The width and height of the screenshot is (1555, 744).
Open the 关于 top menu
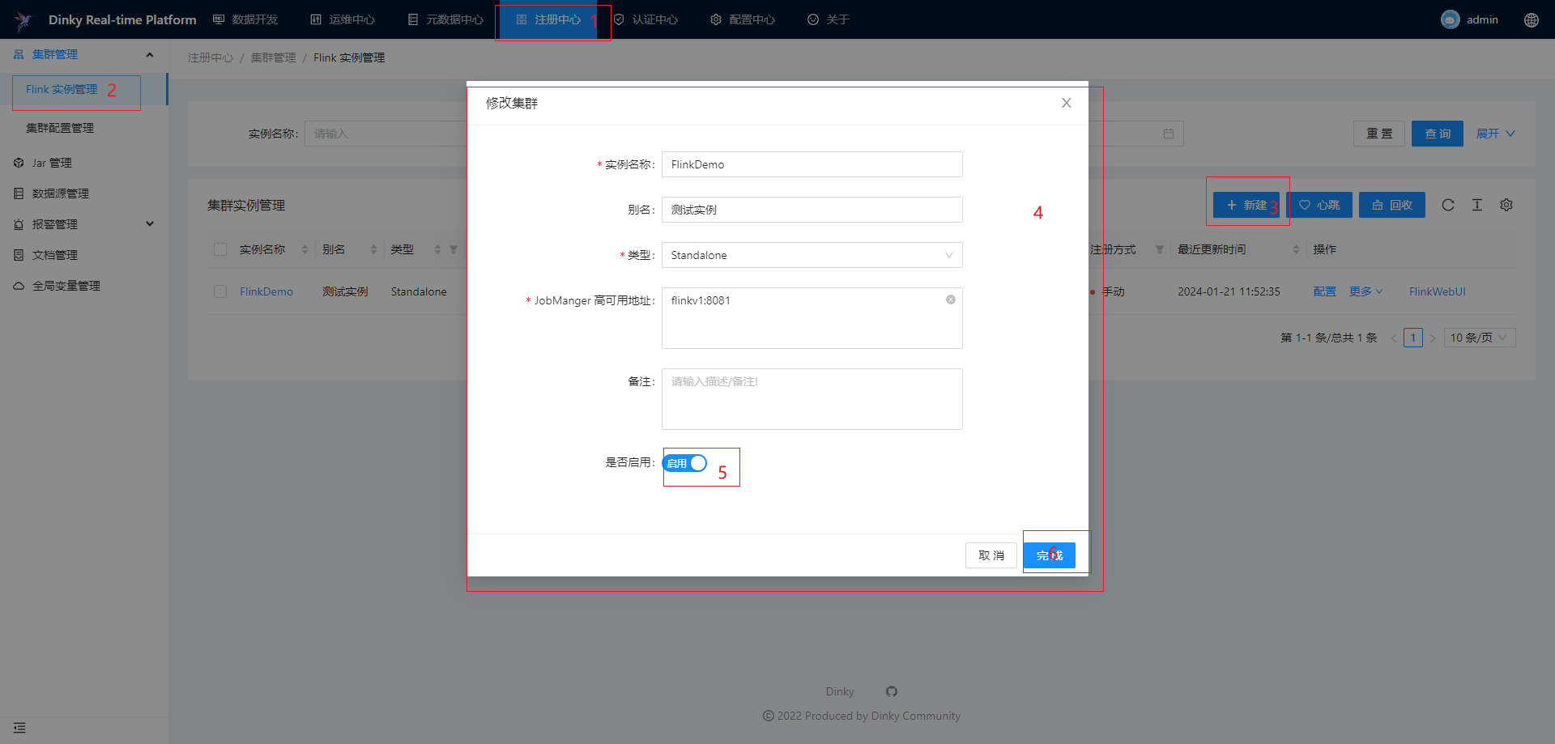(x=829, y=19)
